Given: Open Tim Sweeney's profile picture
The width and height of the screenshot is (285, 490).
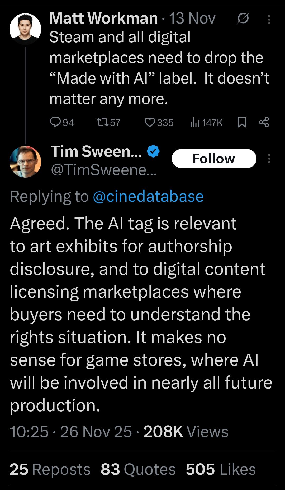Looking at the screenshot, I should click(x=25, y=161).
